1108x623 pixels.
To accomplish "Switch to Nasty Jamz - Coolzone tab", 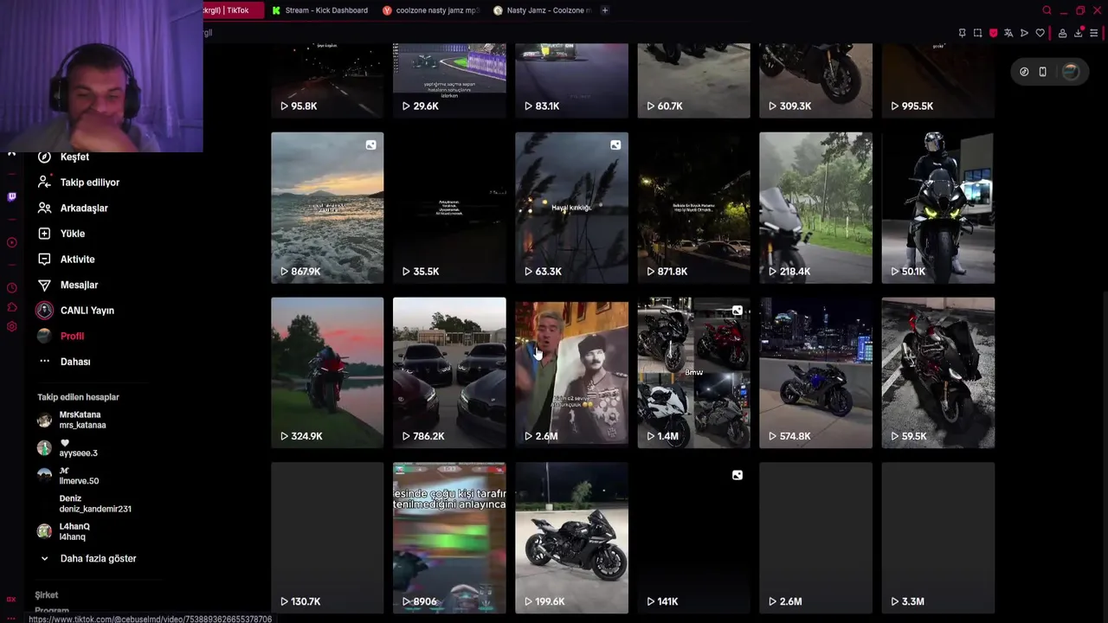I will click(x=542, y=10).
